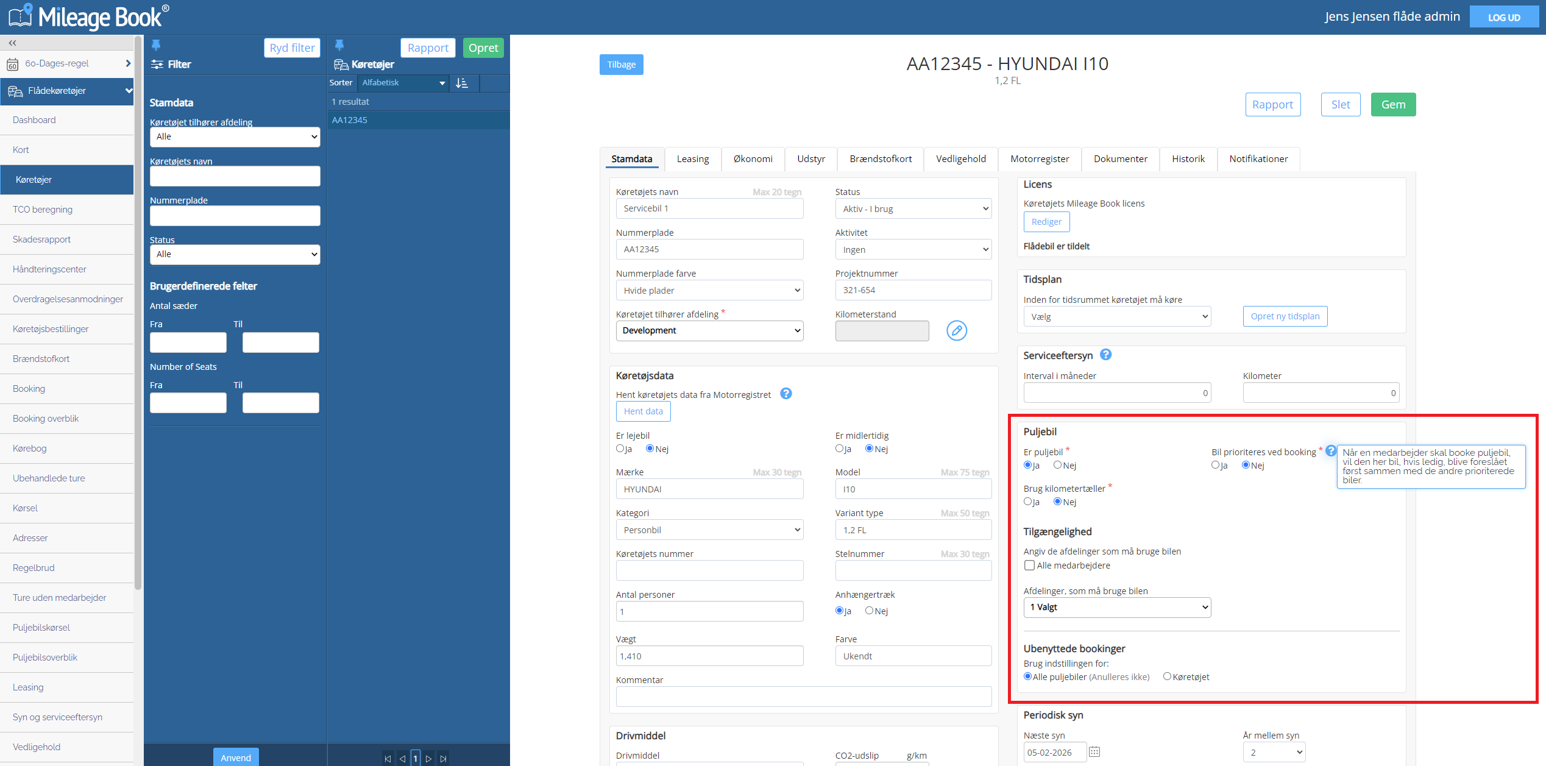
Task: Open Nummerplade farve dropdown
Action: 710,290
